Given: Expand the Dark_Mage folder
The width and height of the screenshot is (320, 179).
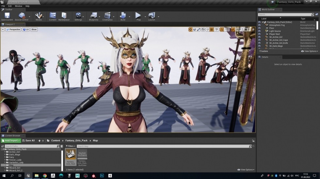Looking at the screenshot, I should [x=5, y=154].
